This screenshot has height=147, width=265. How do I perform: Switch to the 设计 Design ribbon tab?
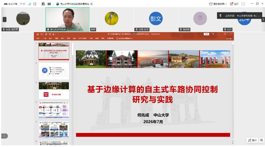point(62,38)
